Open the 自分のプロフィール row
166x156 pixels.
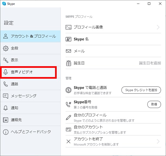tap(113, 117)
